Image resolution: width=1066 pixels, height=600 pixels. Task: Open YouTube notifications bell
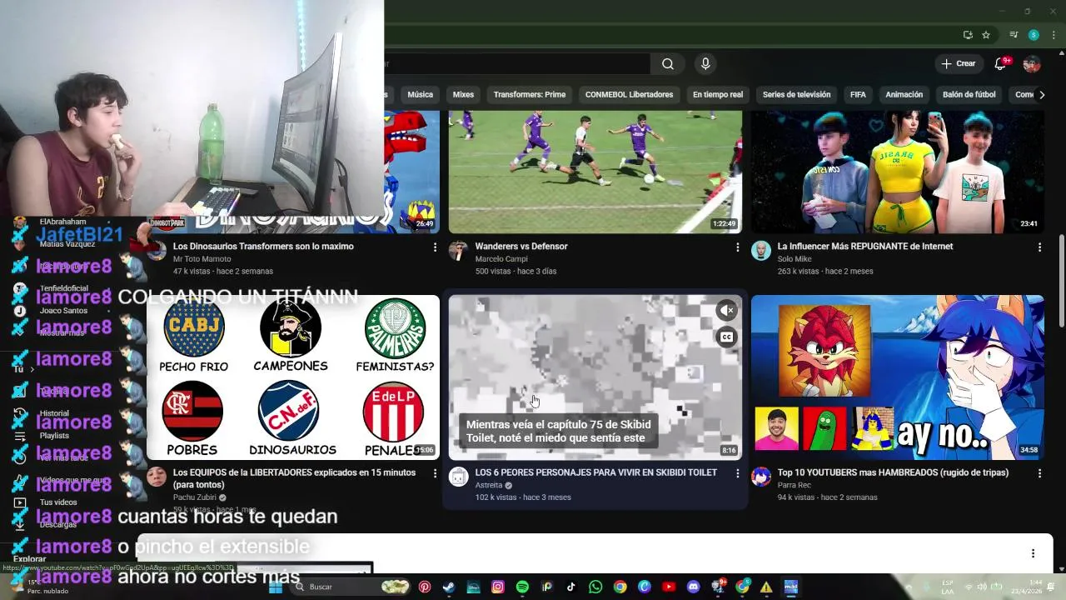[x=1000, y=64]
